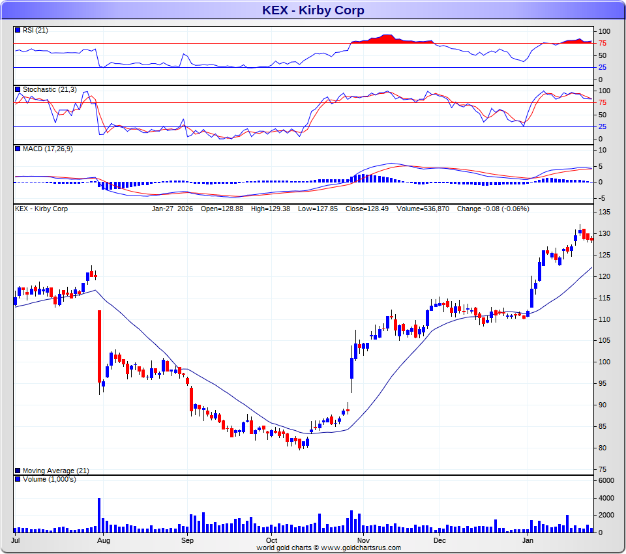Viewport: 626px width, 554px height.
Task: Click the MACD (17,26,9) legend square
Action: pyautogui.click(x=18, y=149)
